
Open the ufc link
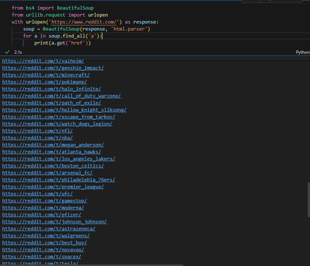(37, 194)
